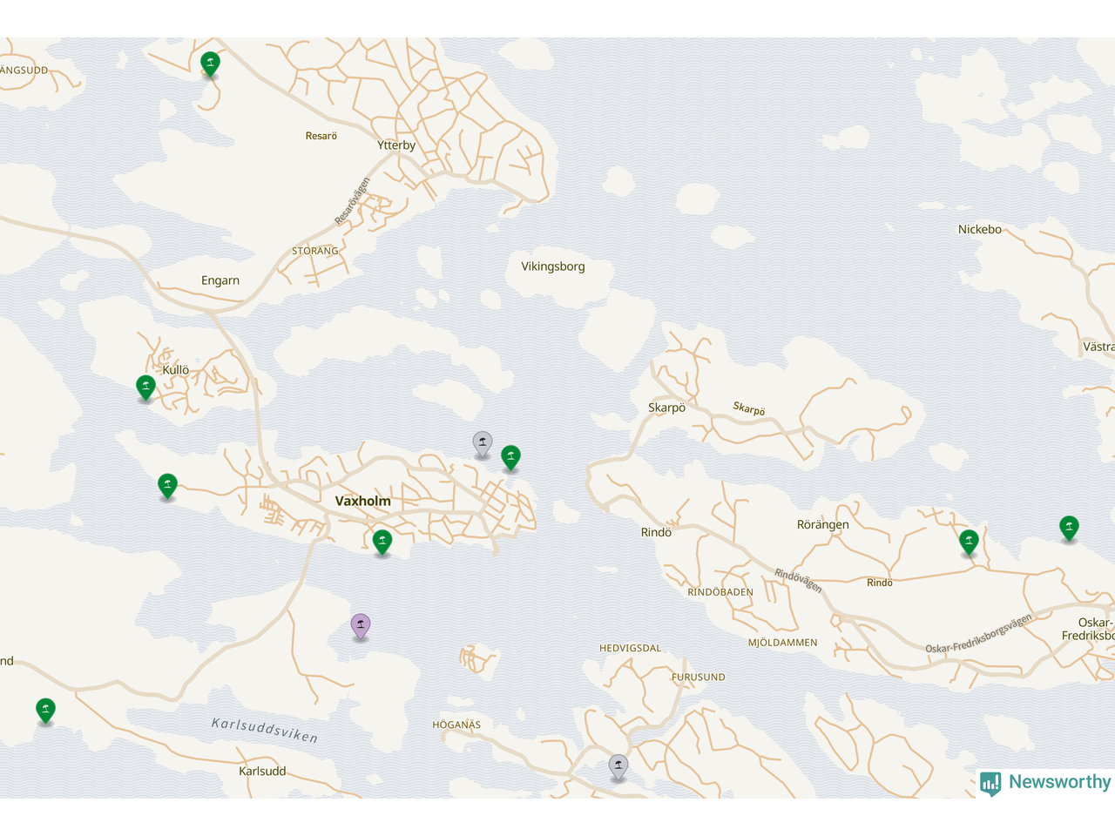The height and width of the screenshot is (836, 1115).
Task: Click the purple beach marker south of Vaxholm
Action: click(361, 625)
